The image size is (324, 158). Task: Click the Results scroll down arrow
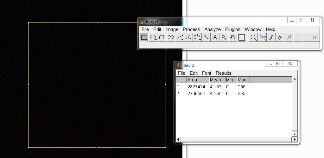coord(295,134)
